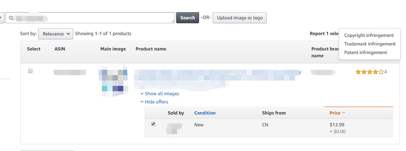This screenshot has height=151, width=406.
Task: Uncheck the seller offer checkbox
Action: pyautogui.click(x=153, y=124)
